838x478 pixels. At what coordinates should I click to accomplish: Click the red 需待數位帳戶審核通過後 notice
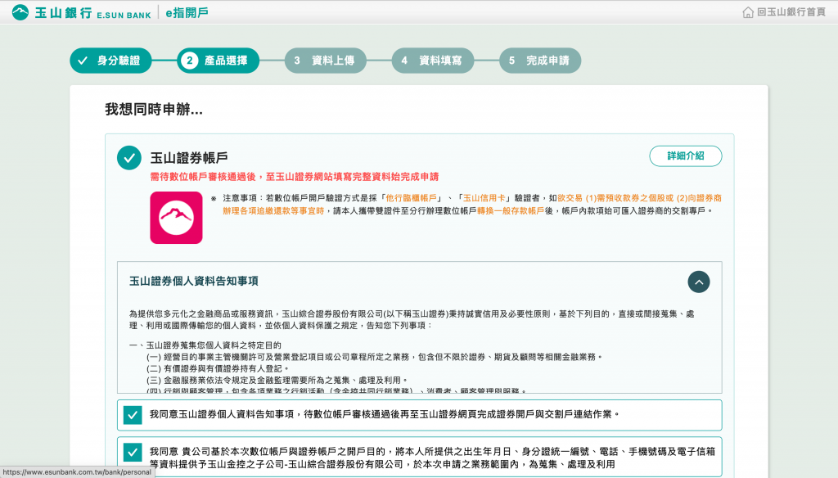click(x=295, y=177)
